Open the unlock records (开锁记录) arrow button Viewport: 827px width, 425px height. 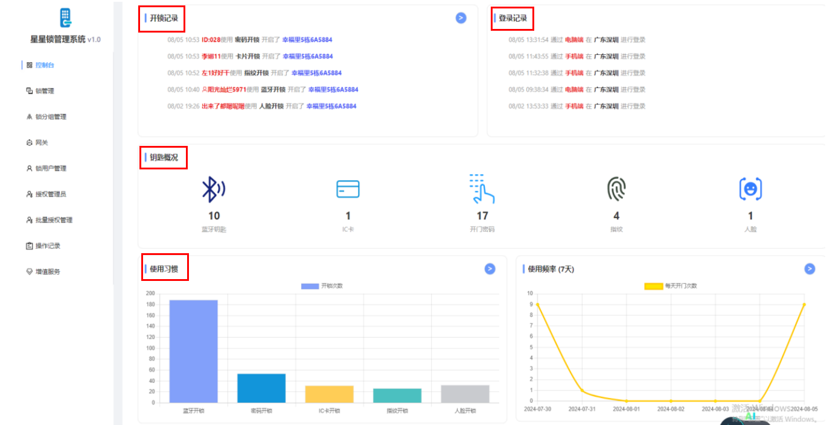pos(461,18)
